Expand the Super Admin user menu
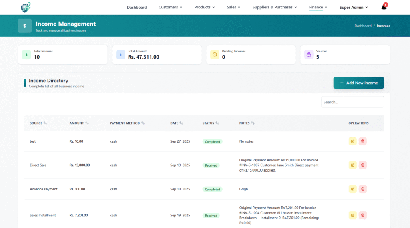Image resolution: width=410 pixels, height=228 pixels. pyautogui.click(x=353, y=7)
